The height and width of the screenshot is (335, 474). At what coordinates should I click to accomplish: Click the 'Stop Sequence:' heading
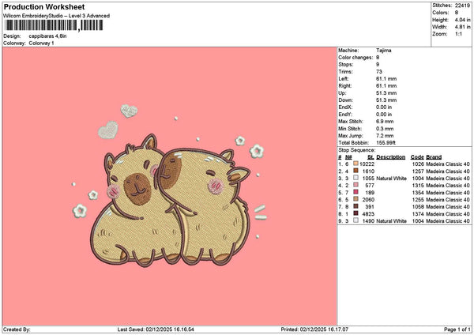357,150
